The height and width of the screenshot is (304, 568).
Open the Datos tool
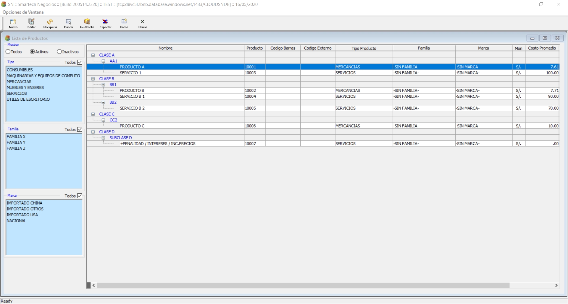click(124, 24)
